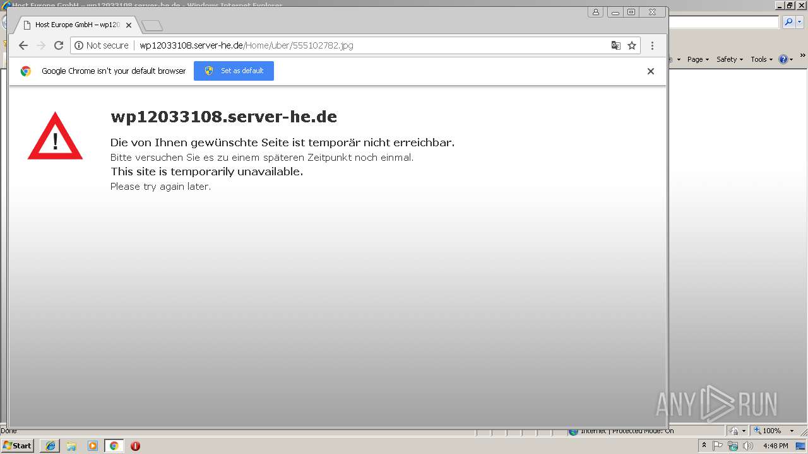Click the German unavailable message 'Die von Ihnen gewünschte Seite'
The image size is (808, 454).
tap(282, 143)
